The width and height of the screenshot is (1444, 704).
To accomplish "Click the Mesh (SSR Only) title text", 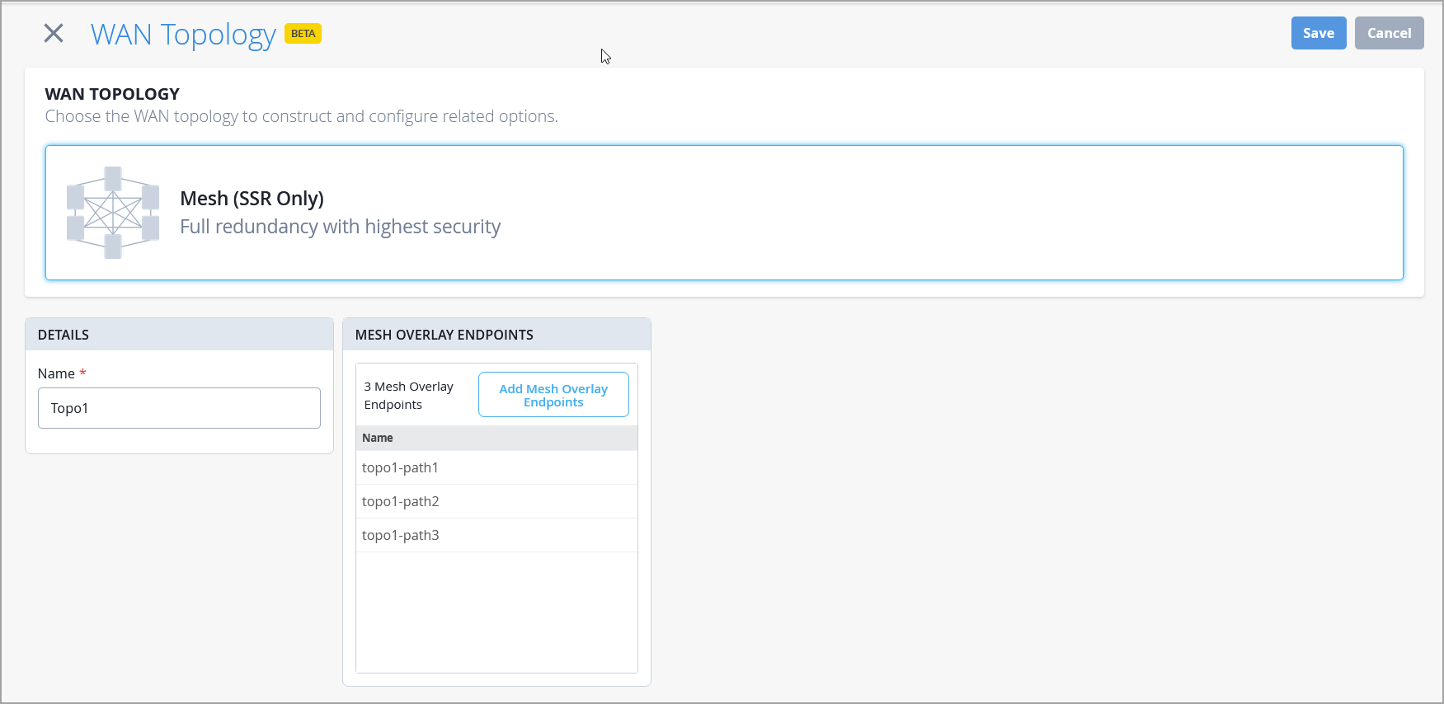I will coord(252,199).
